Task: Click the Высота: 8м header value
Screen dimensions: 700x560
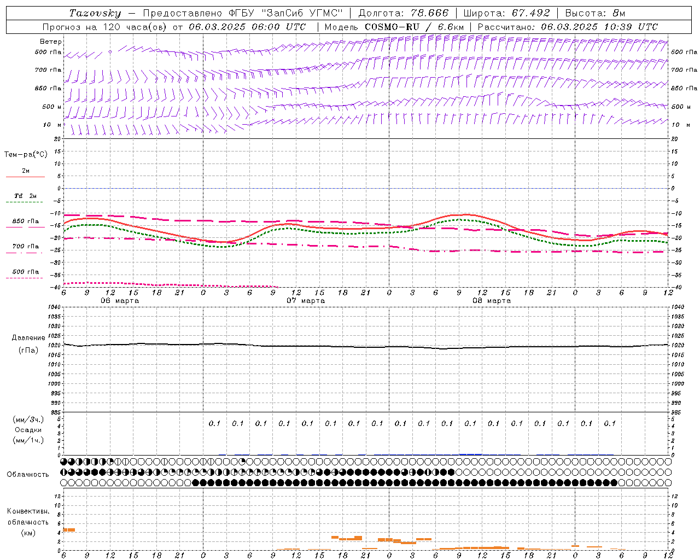Action: point(595,13)
